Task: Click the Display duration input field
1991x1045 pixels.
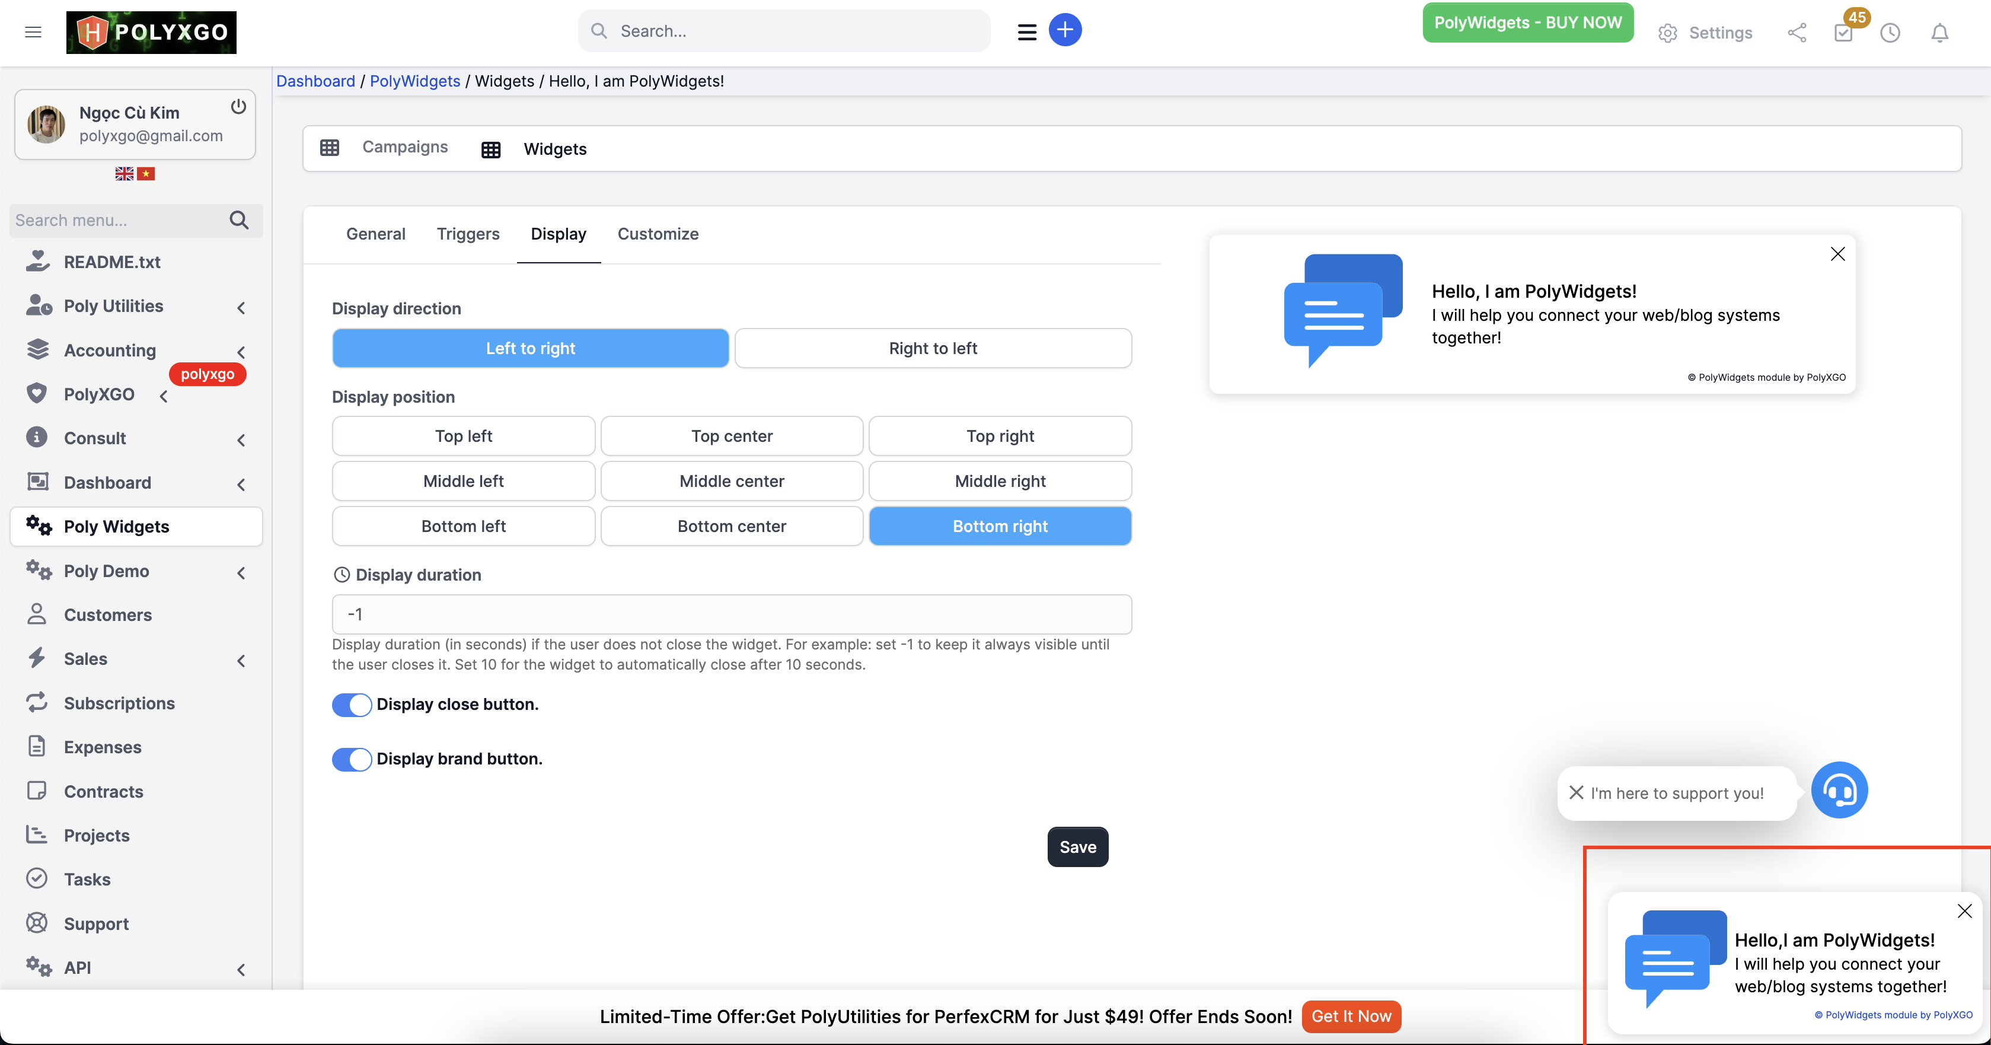Action: [731, 614]
